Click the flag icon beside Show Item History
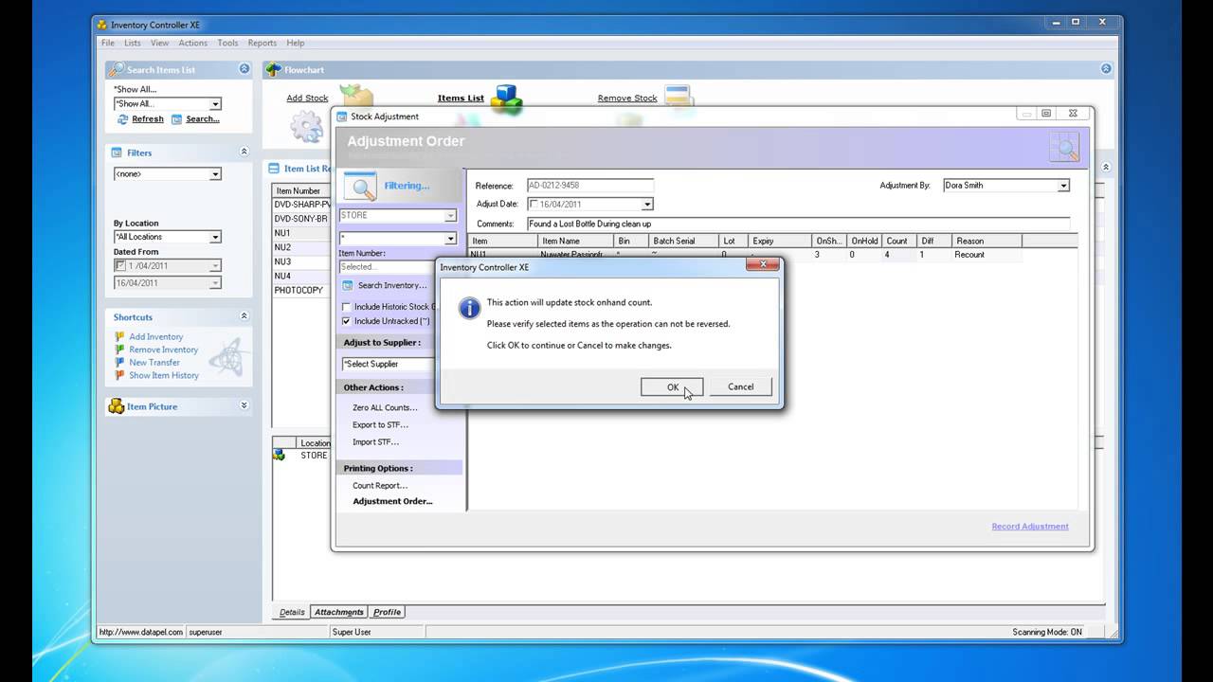The width and height of the screenshot is (1213, 682). click(x=119, y=375)
